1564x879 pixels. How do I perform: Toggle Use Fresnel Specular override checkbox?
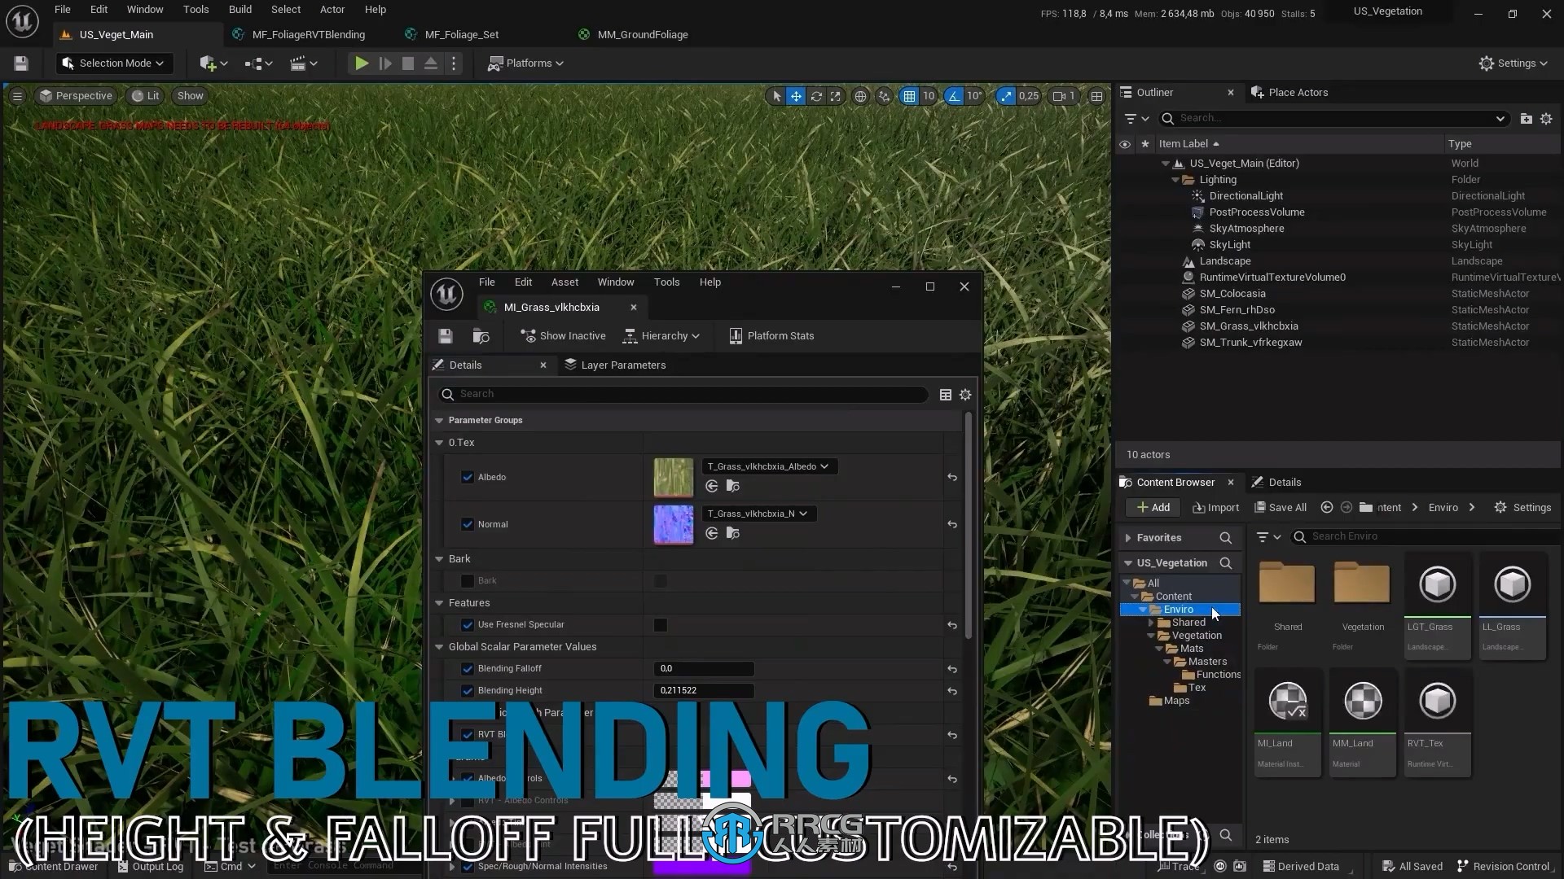point(468,625)
